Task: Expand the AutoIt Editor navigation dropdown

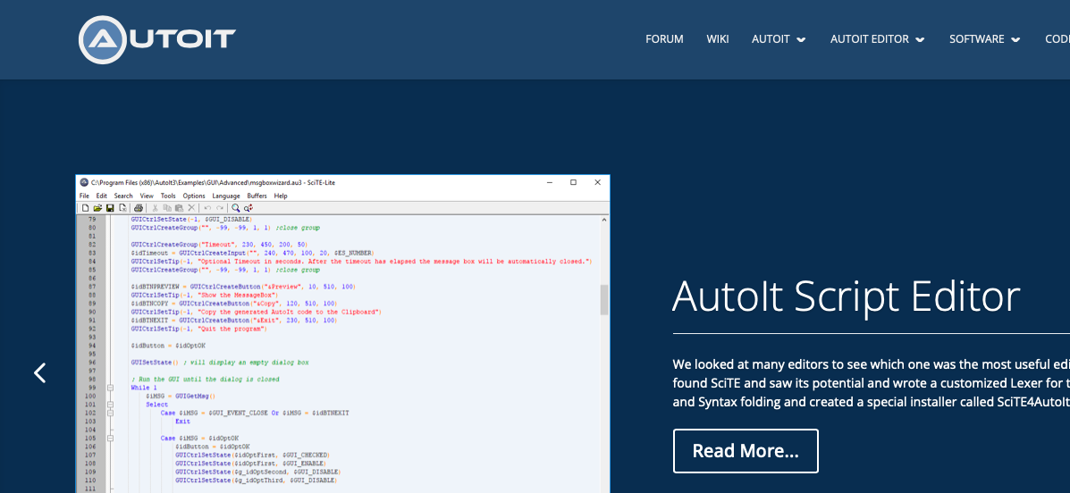Action: [877, 39]
